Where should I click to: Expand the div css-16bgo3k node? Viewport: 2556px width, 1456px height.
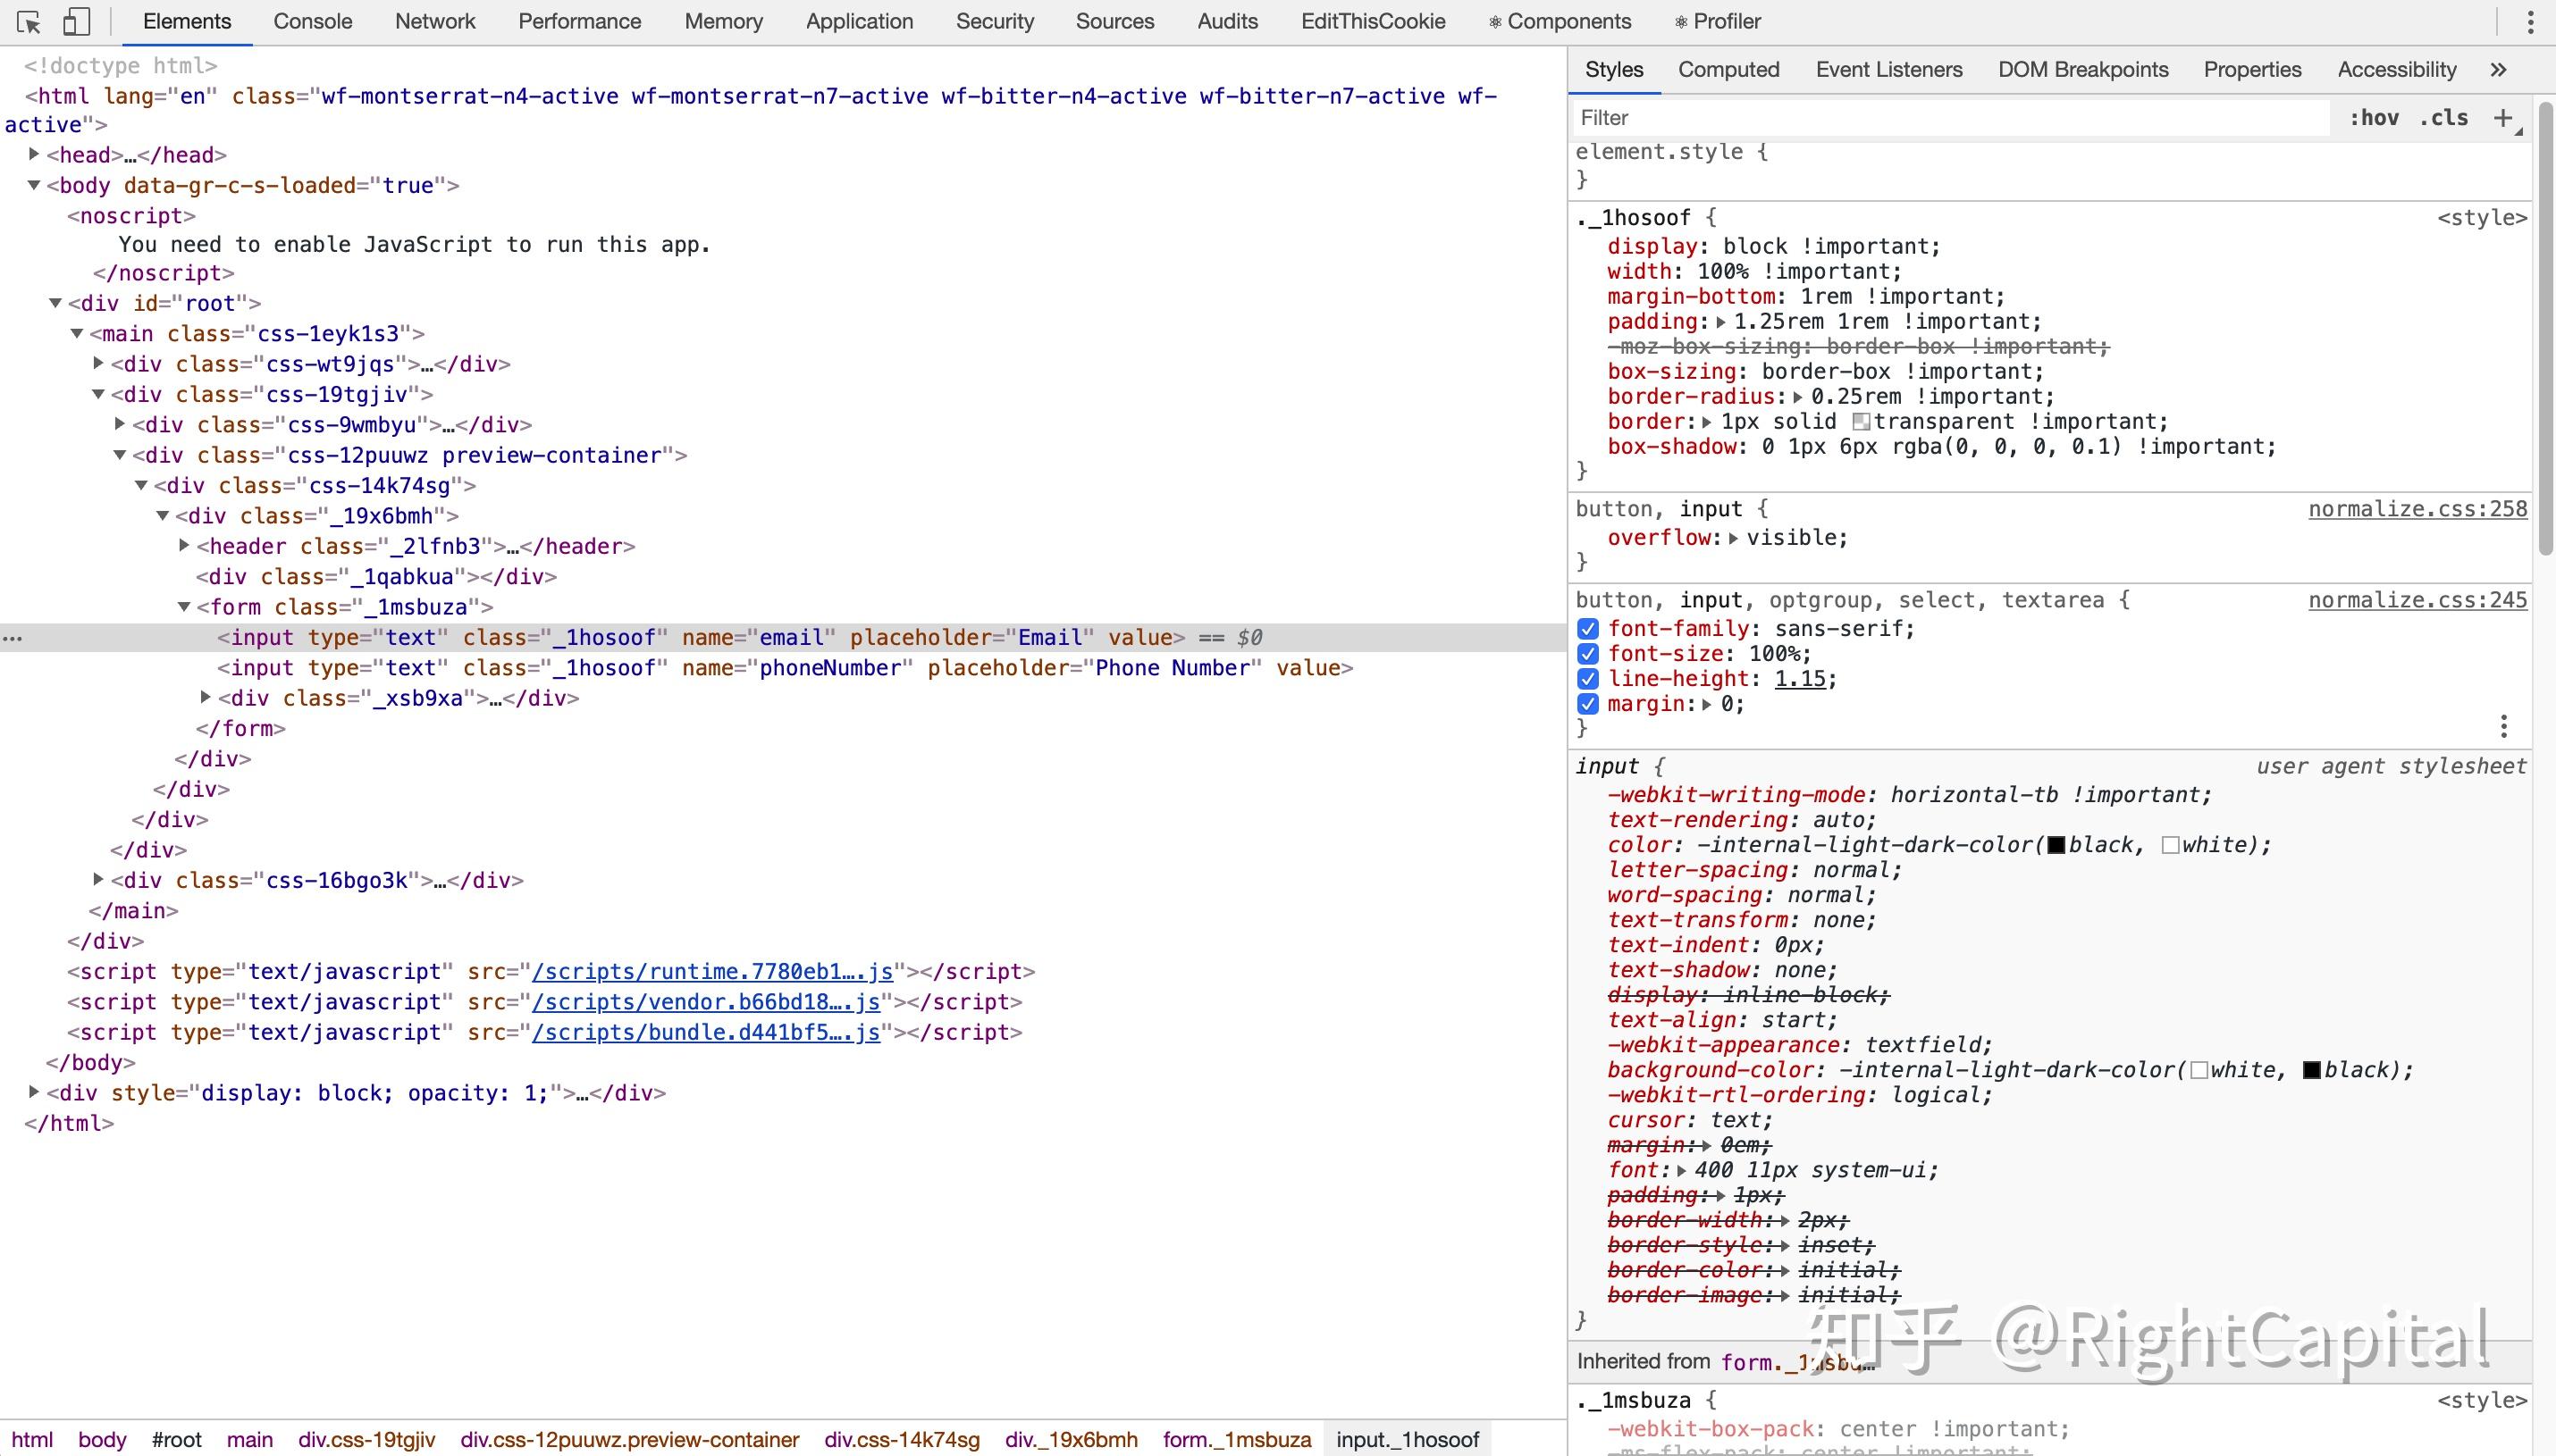tap(98, 879)
